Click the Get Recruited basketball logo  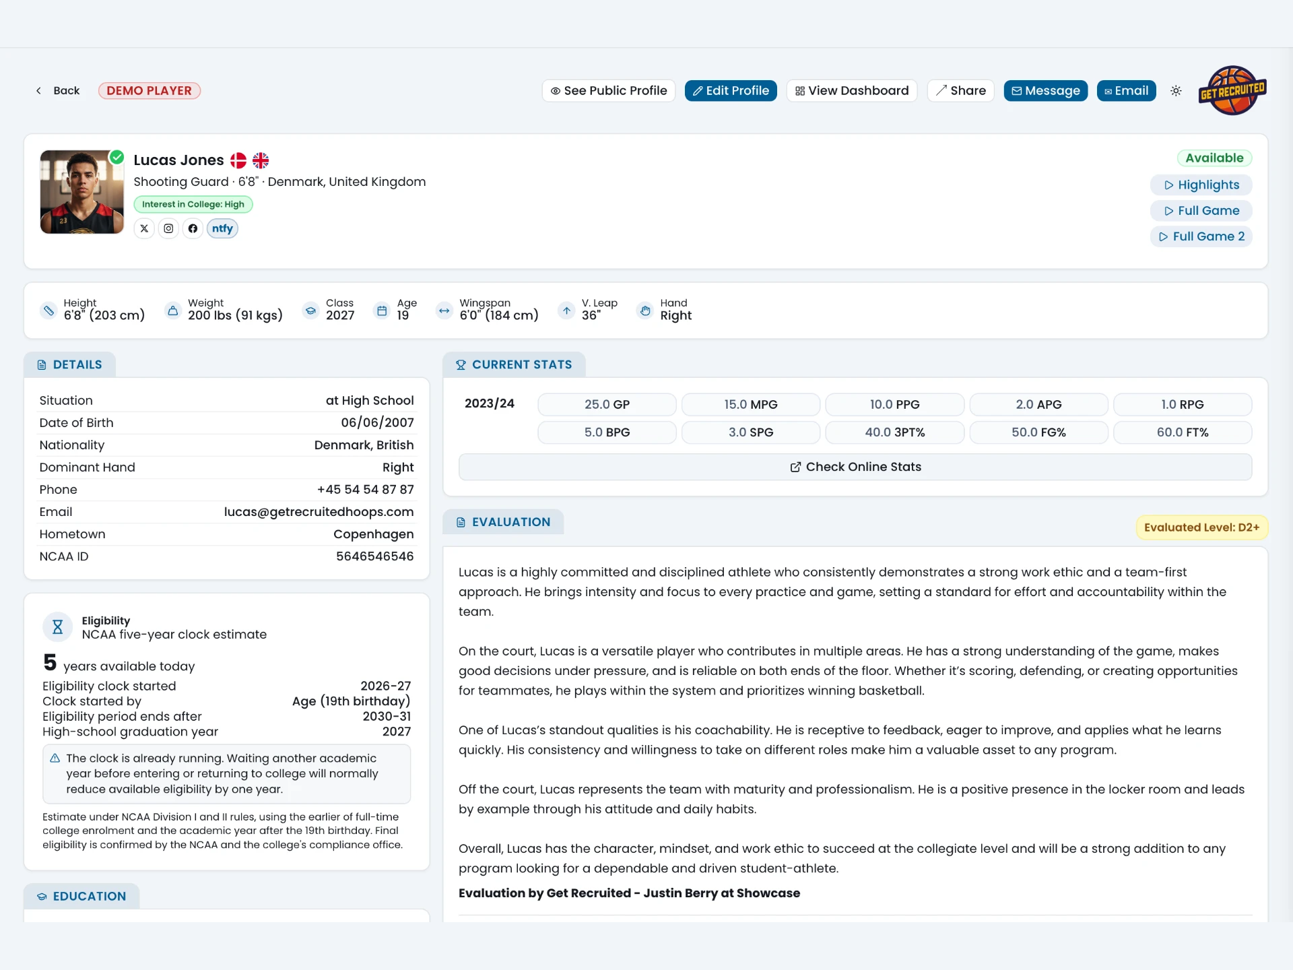[x=1232, y=90]
